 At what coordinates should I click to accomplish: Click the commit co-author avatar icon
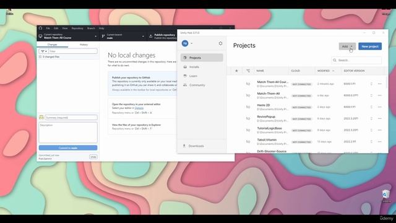(x=41, y=118)
